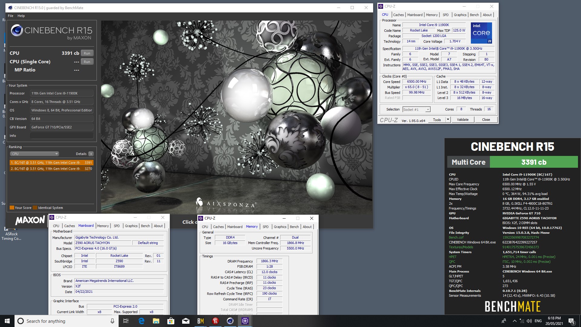Select Caches tab in the Memory CPU-Z window

218,227
